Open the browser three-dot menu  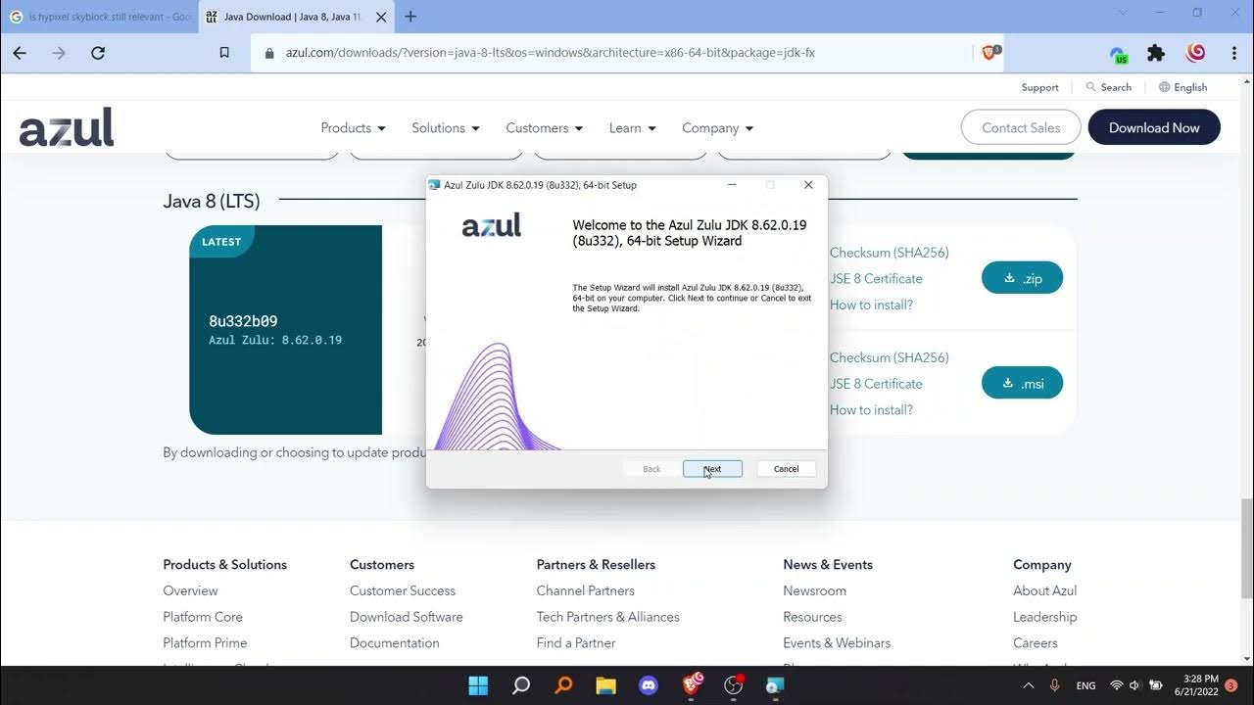pyautogui.click(x=1233, y=53)
